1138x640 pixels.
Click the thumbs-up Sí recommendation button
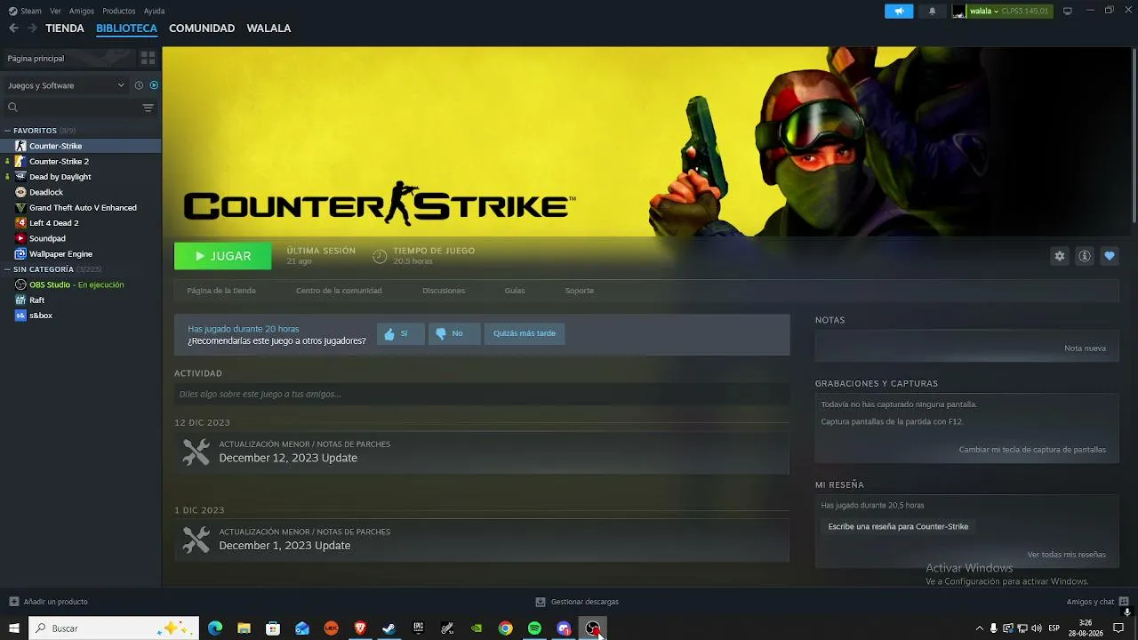[401, 333]
